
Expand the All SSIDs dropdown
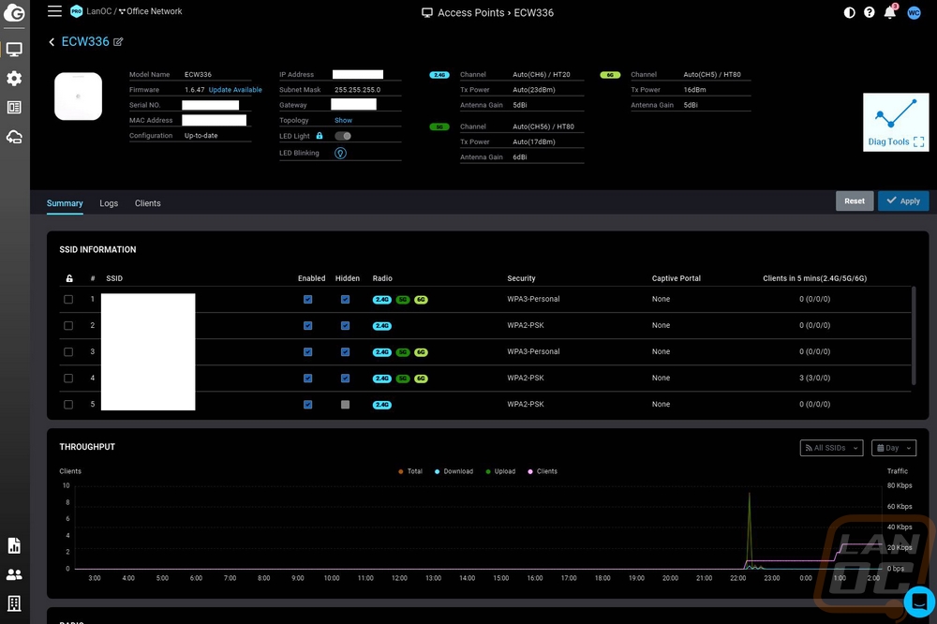pos(831,448)
